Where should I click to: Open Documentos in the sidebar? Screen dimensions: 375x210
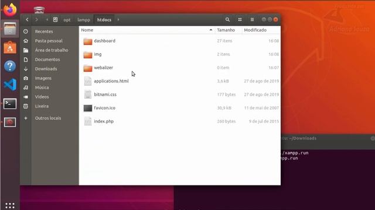(x=47, y=60)
